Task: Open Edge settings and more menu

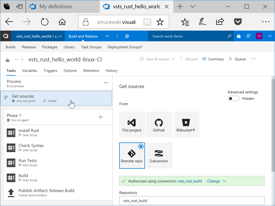Action: point(266,22)
